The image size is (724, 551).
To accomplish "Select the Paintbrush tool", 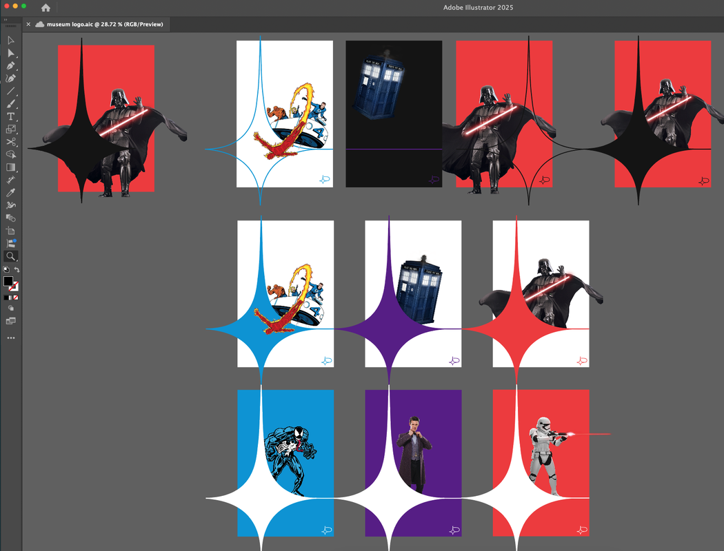I will coord(10,104).
